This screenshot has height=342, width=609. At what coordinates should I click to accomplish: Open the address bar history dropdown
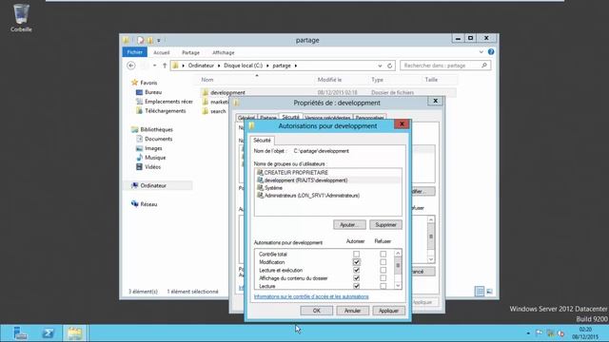coord(380,66)
